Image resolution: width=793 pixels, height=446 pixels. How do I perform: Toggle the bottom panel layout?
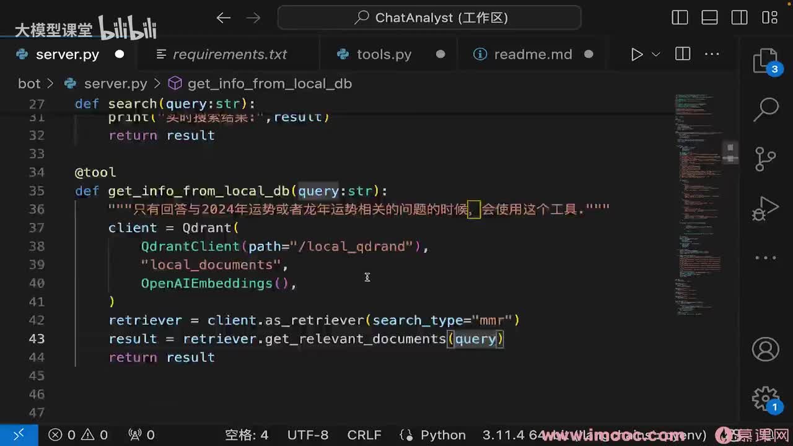[709, 17]
